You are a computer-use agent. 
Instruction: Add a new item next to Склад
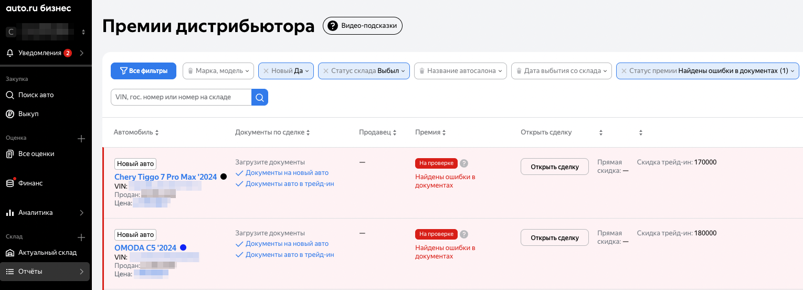tap(81, 237)
